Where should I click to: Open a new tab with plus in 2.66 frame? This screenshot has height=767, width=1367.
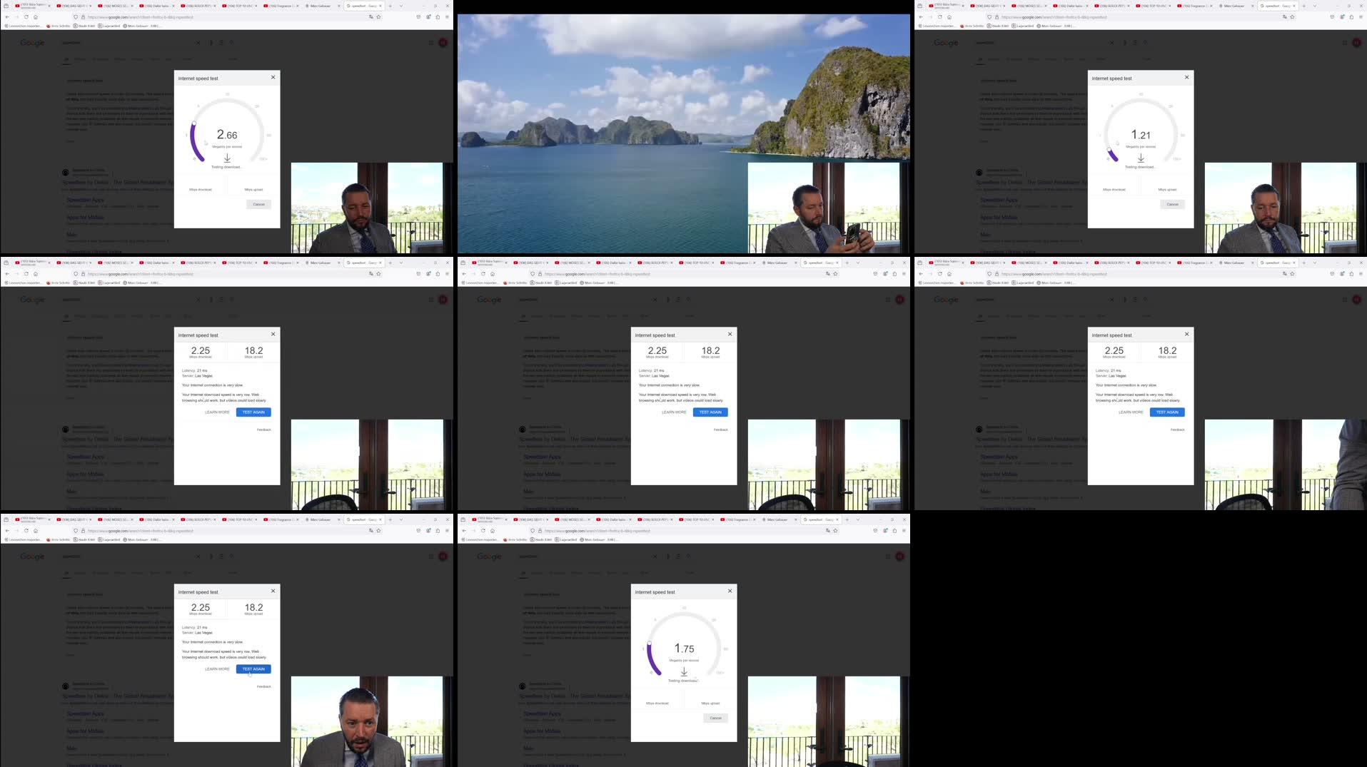point(390,6)
